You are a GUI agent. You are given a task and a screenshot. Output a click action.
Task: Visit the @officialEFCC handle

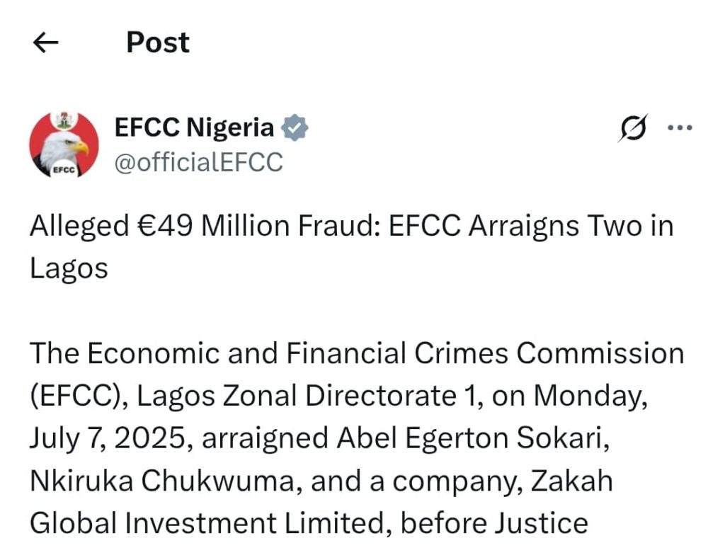pyautogui.click(x=198, y=162)
